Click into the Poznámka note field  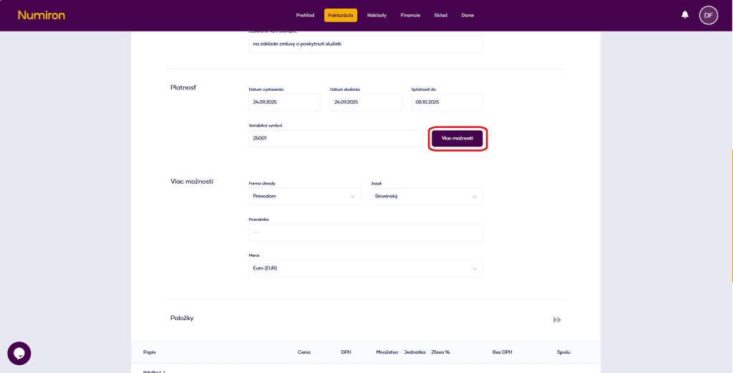[366, 232]
